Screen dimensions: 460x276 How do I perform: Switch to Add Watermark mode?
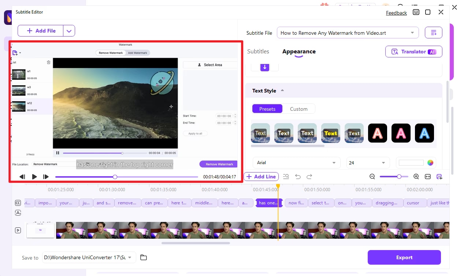[138, 53]
